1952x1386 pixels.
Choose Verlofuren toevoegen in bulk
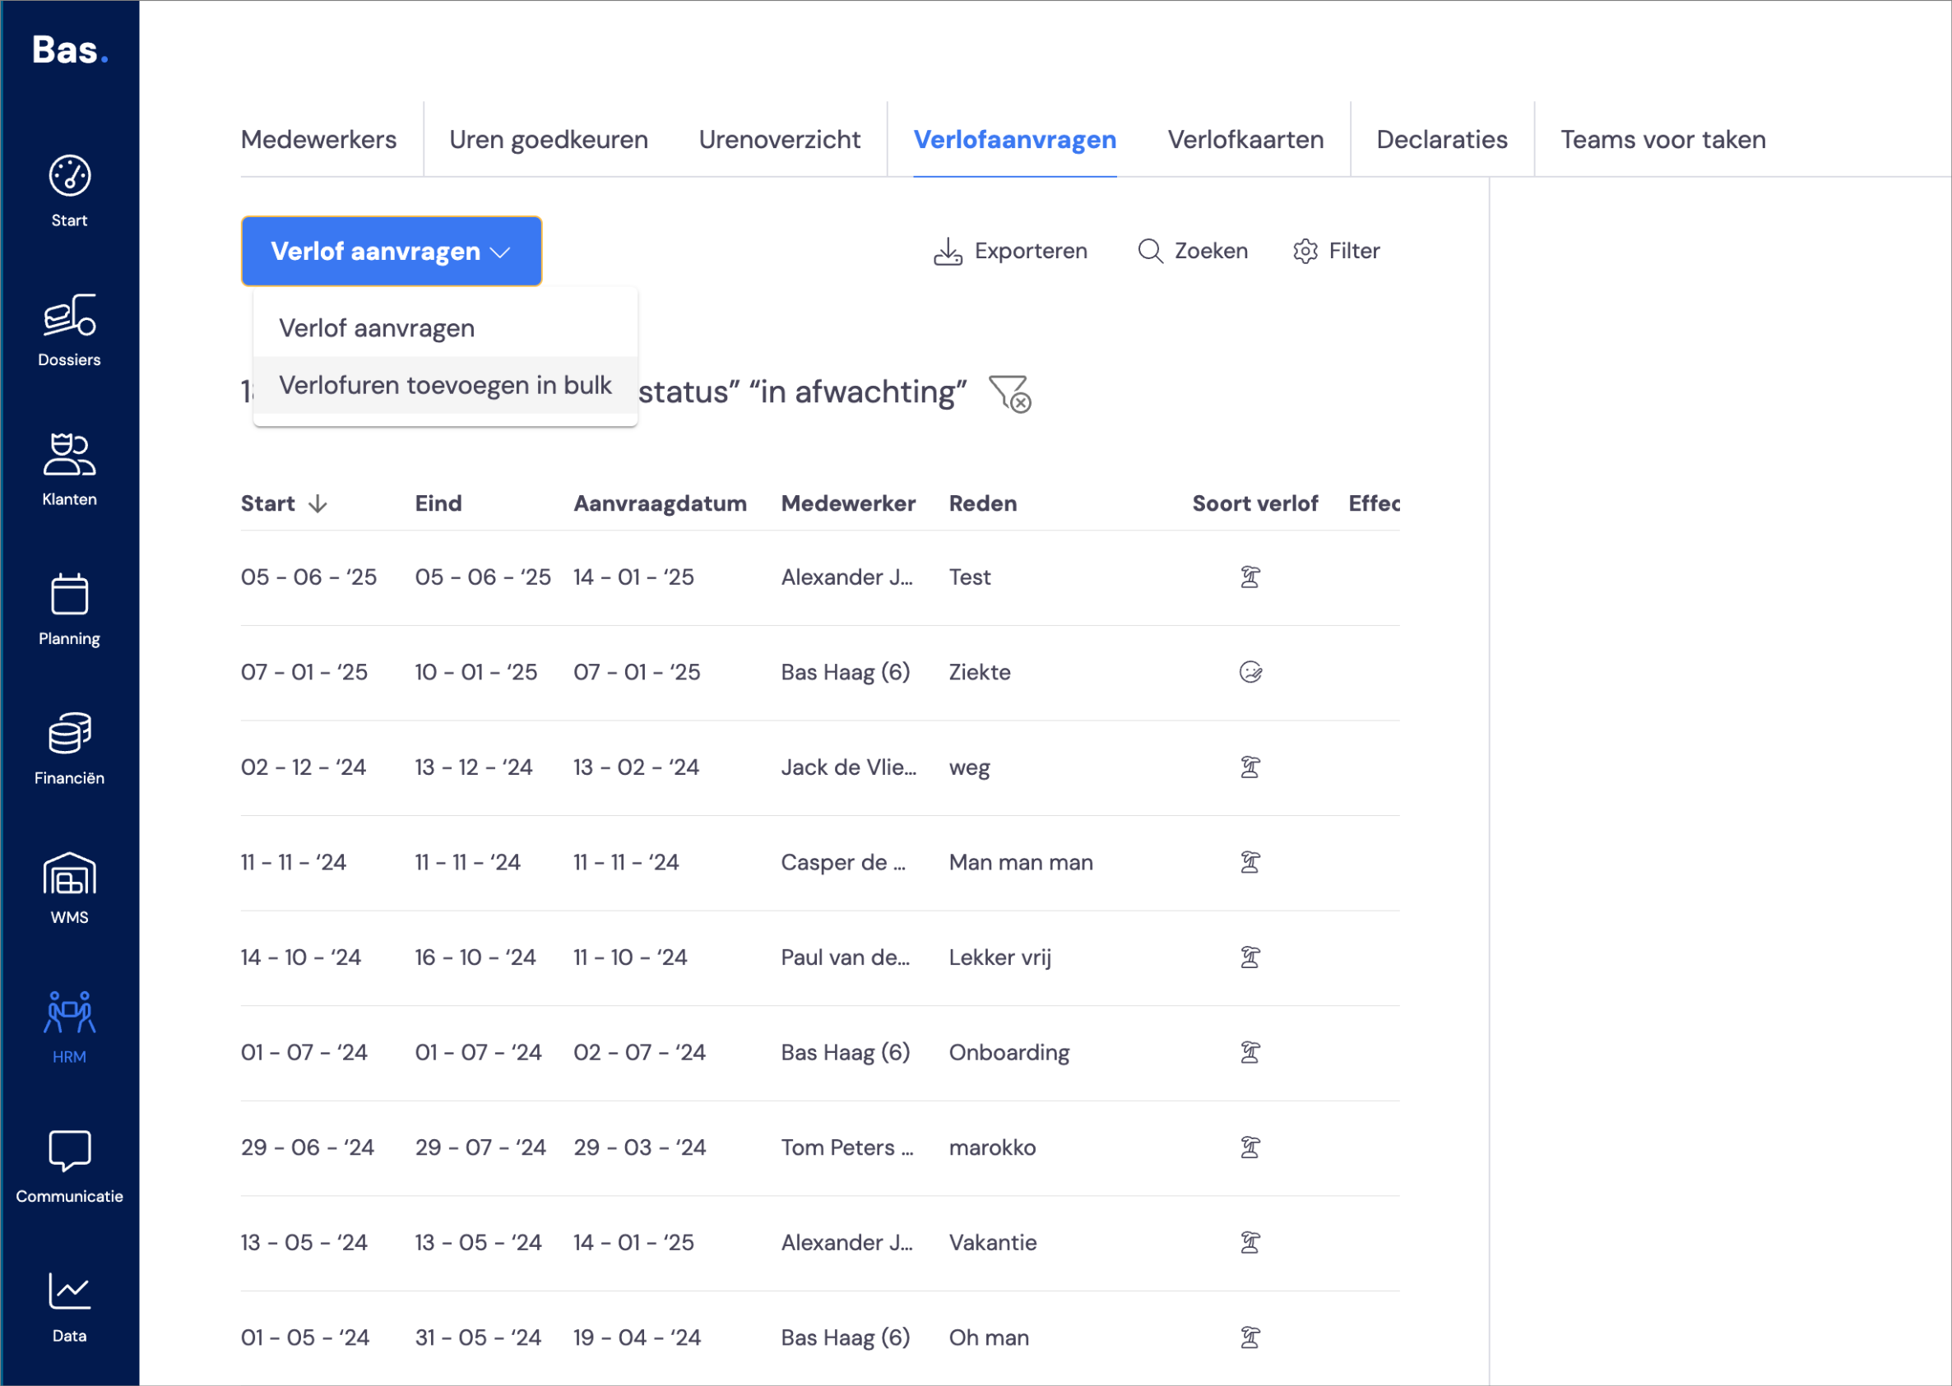pyautogui.click(x=445, y=385)
